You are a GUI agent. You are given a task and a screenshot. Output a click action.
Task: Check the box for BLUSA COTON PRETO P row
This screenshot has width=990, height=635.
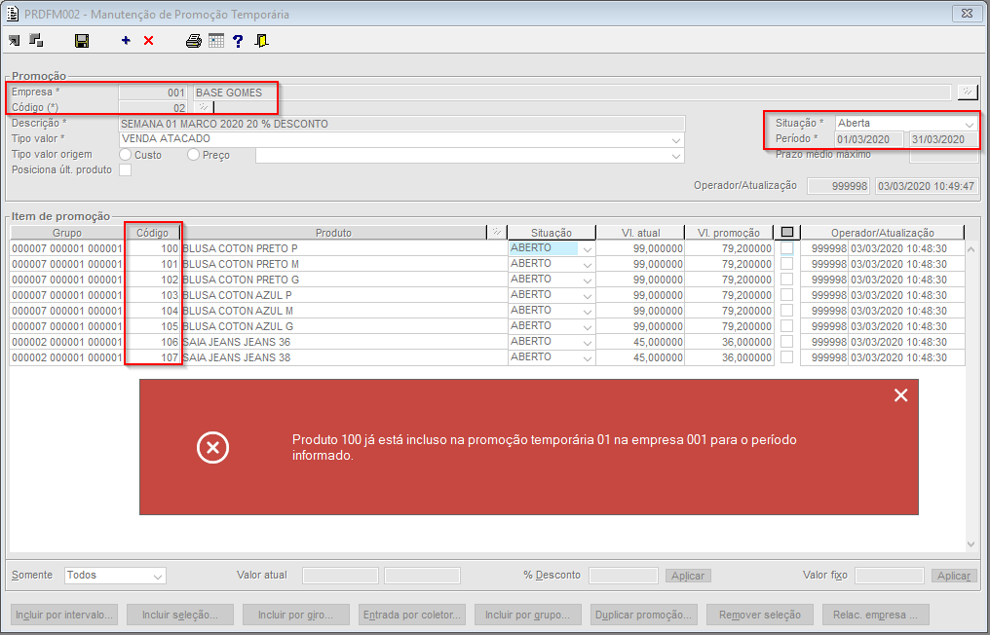(x=786, y=248)
